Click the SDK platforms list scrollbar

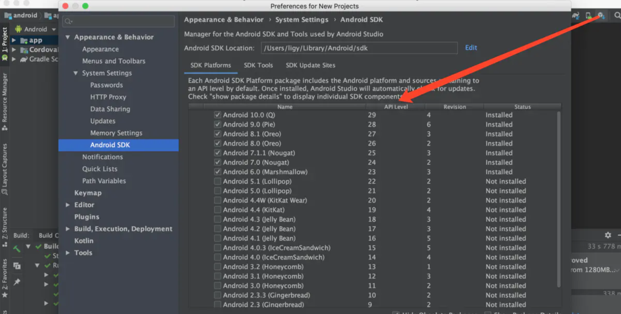pos(559,199)
